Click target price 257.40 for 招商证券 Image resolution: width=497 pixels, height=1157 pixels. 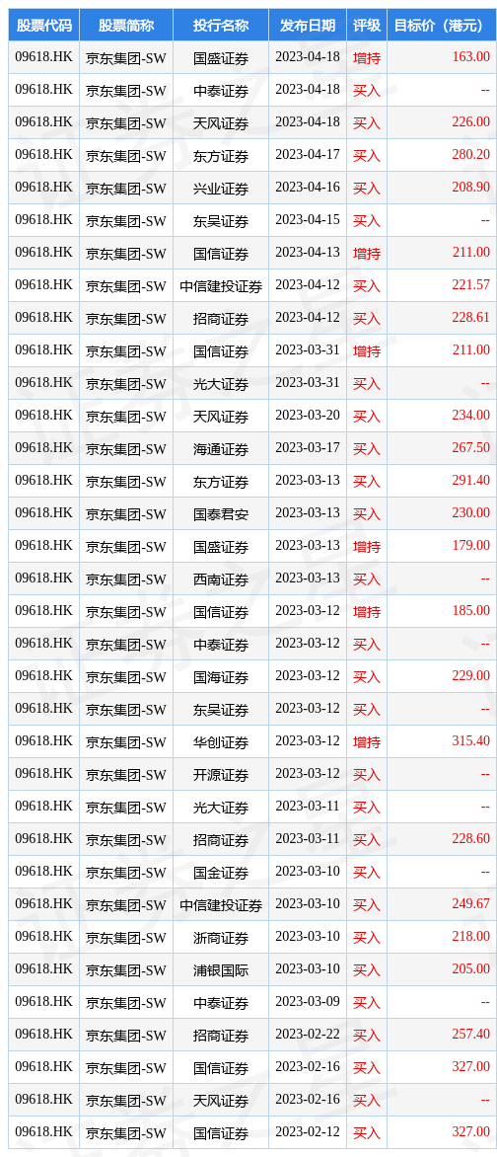click(471, 1034)
